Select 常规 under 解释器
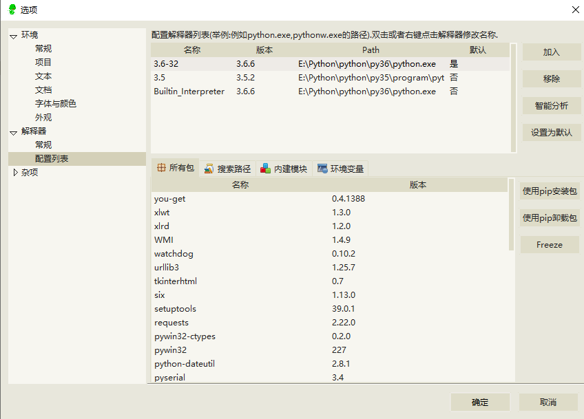Image resolution: width=584 pixels, height=419 pixels. point(43,144)
